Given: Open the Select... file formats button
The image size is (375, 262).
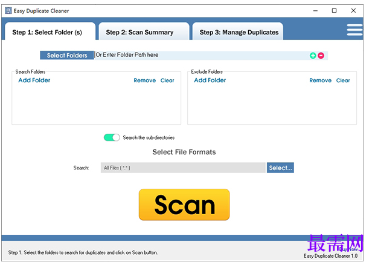Looking at the screenshot, I should [280, 168].
